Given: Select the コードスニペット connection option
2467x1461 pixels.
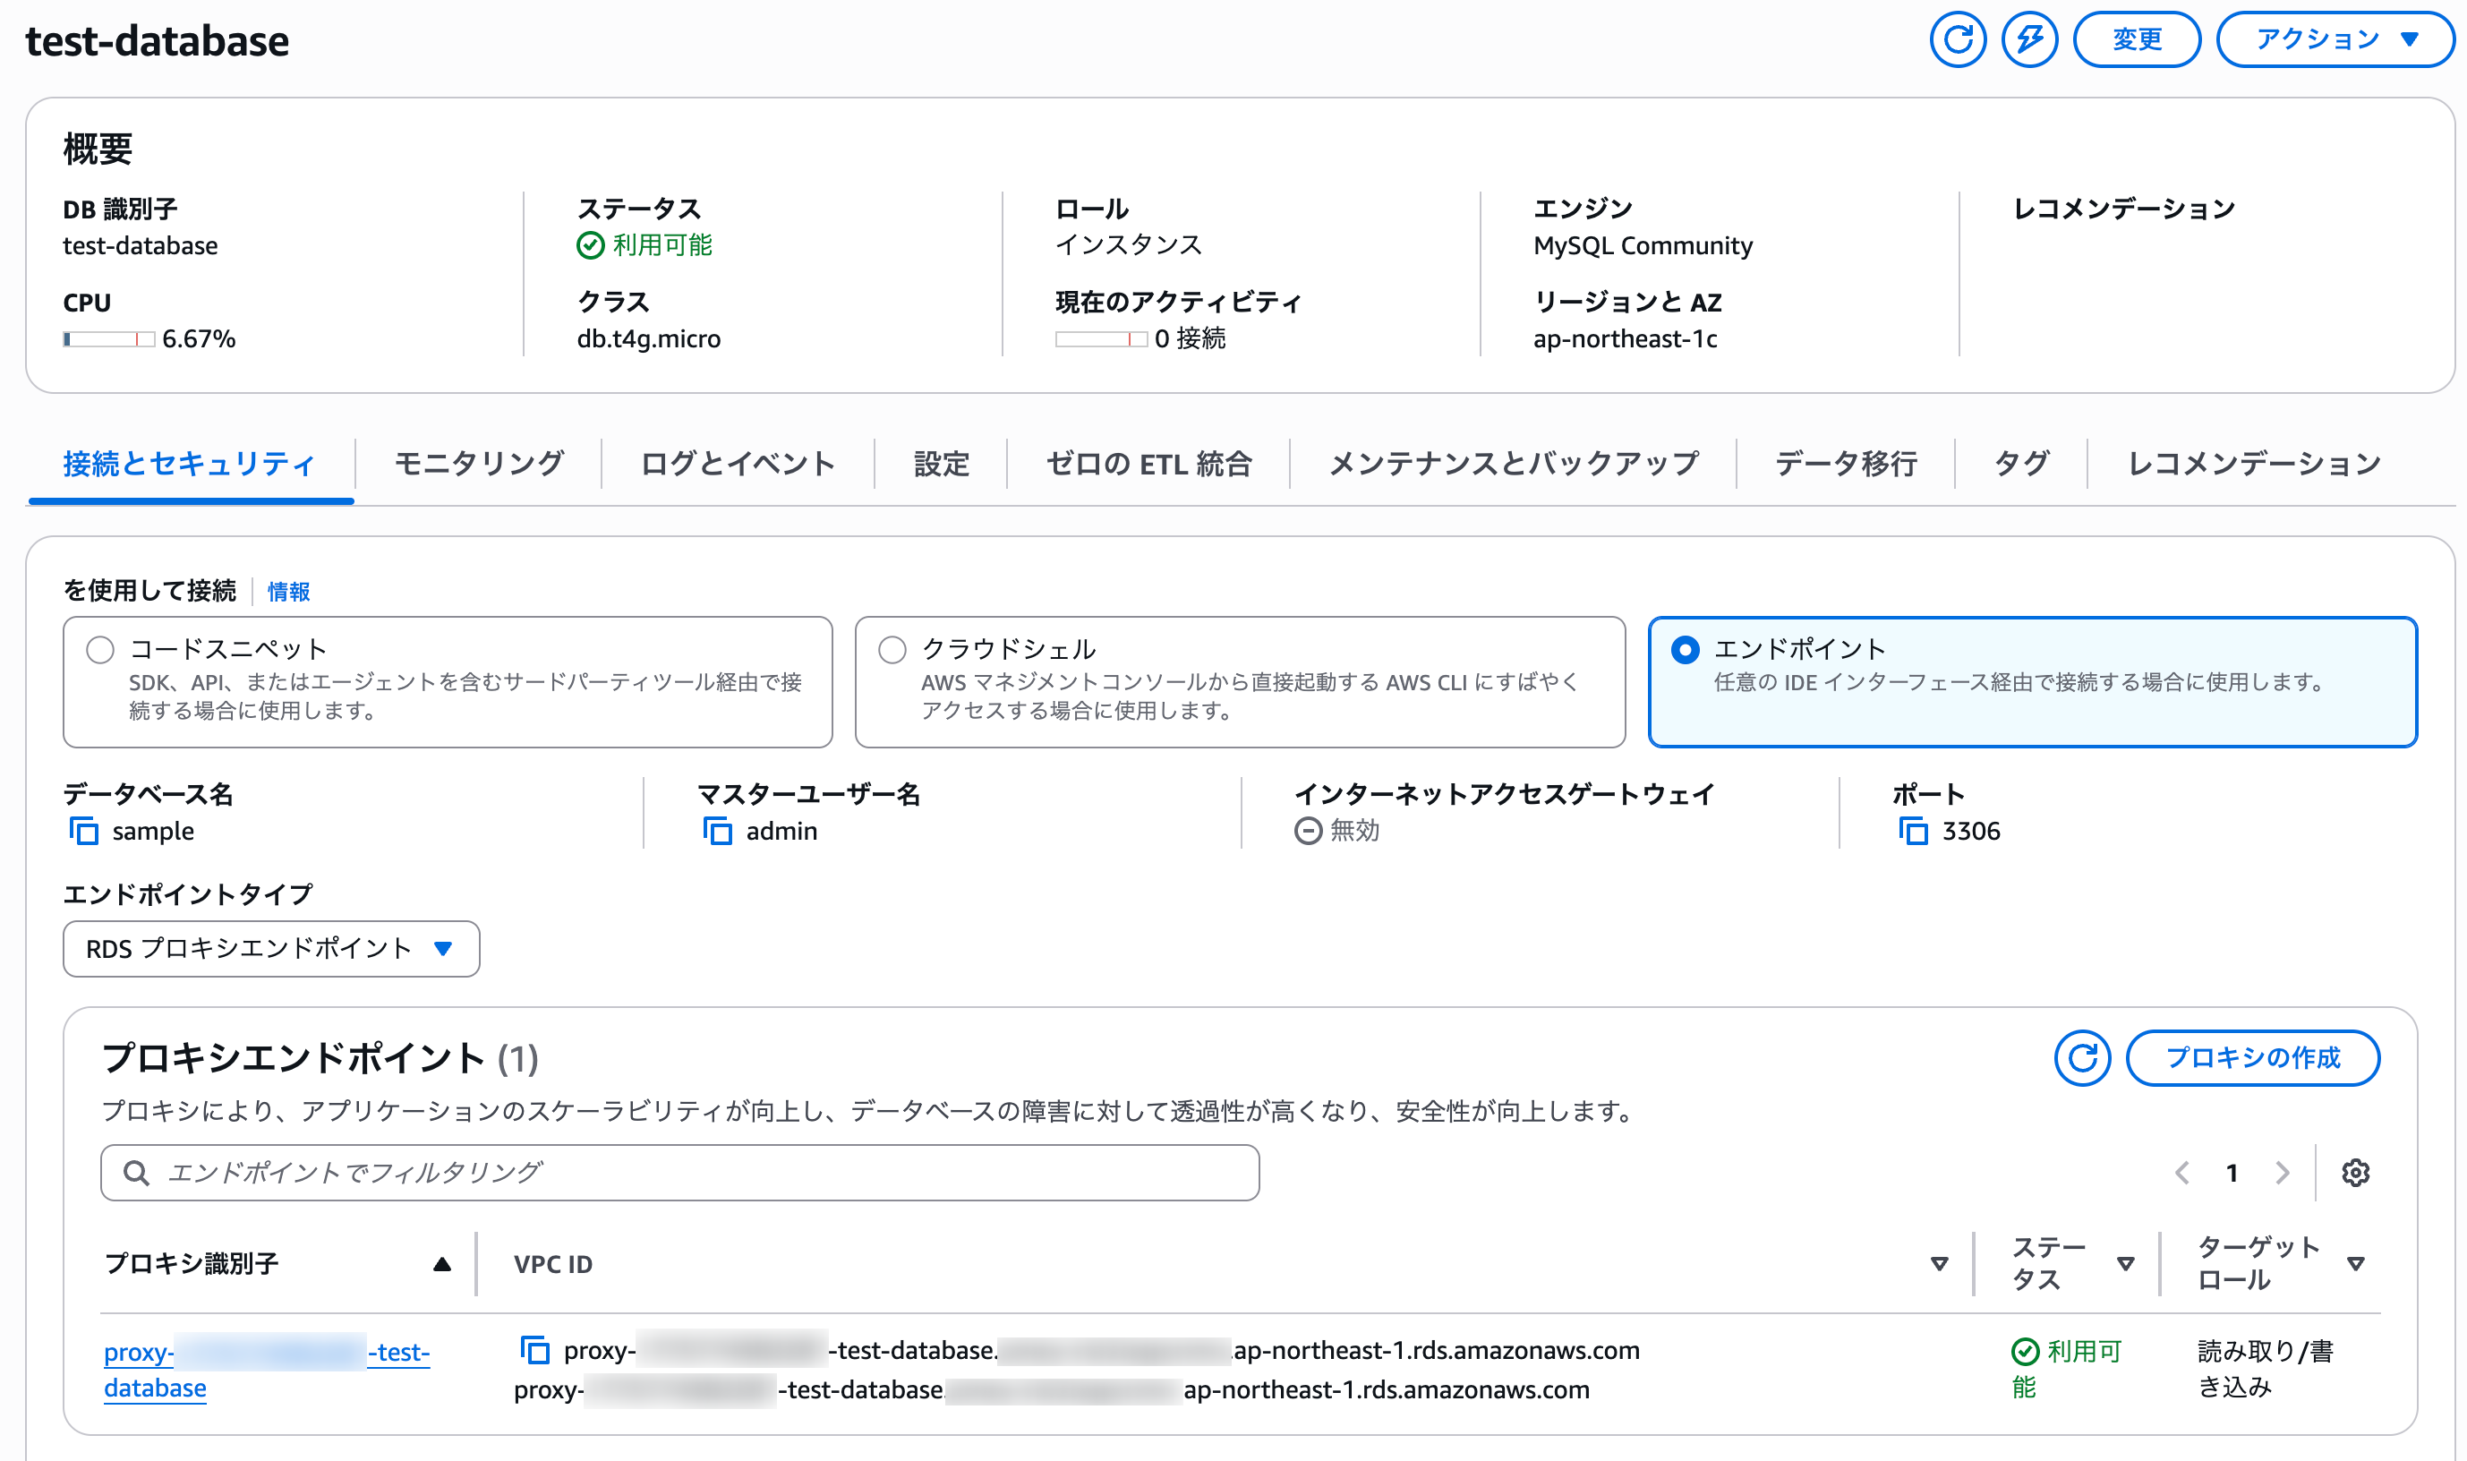Looking at the screenshot, I should pos(100,650).
